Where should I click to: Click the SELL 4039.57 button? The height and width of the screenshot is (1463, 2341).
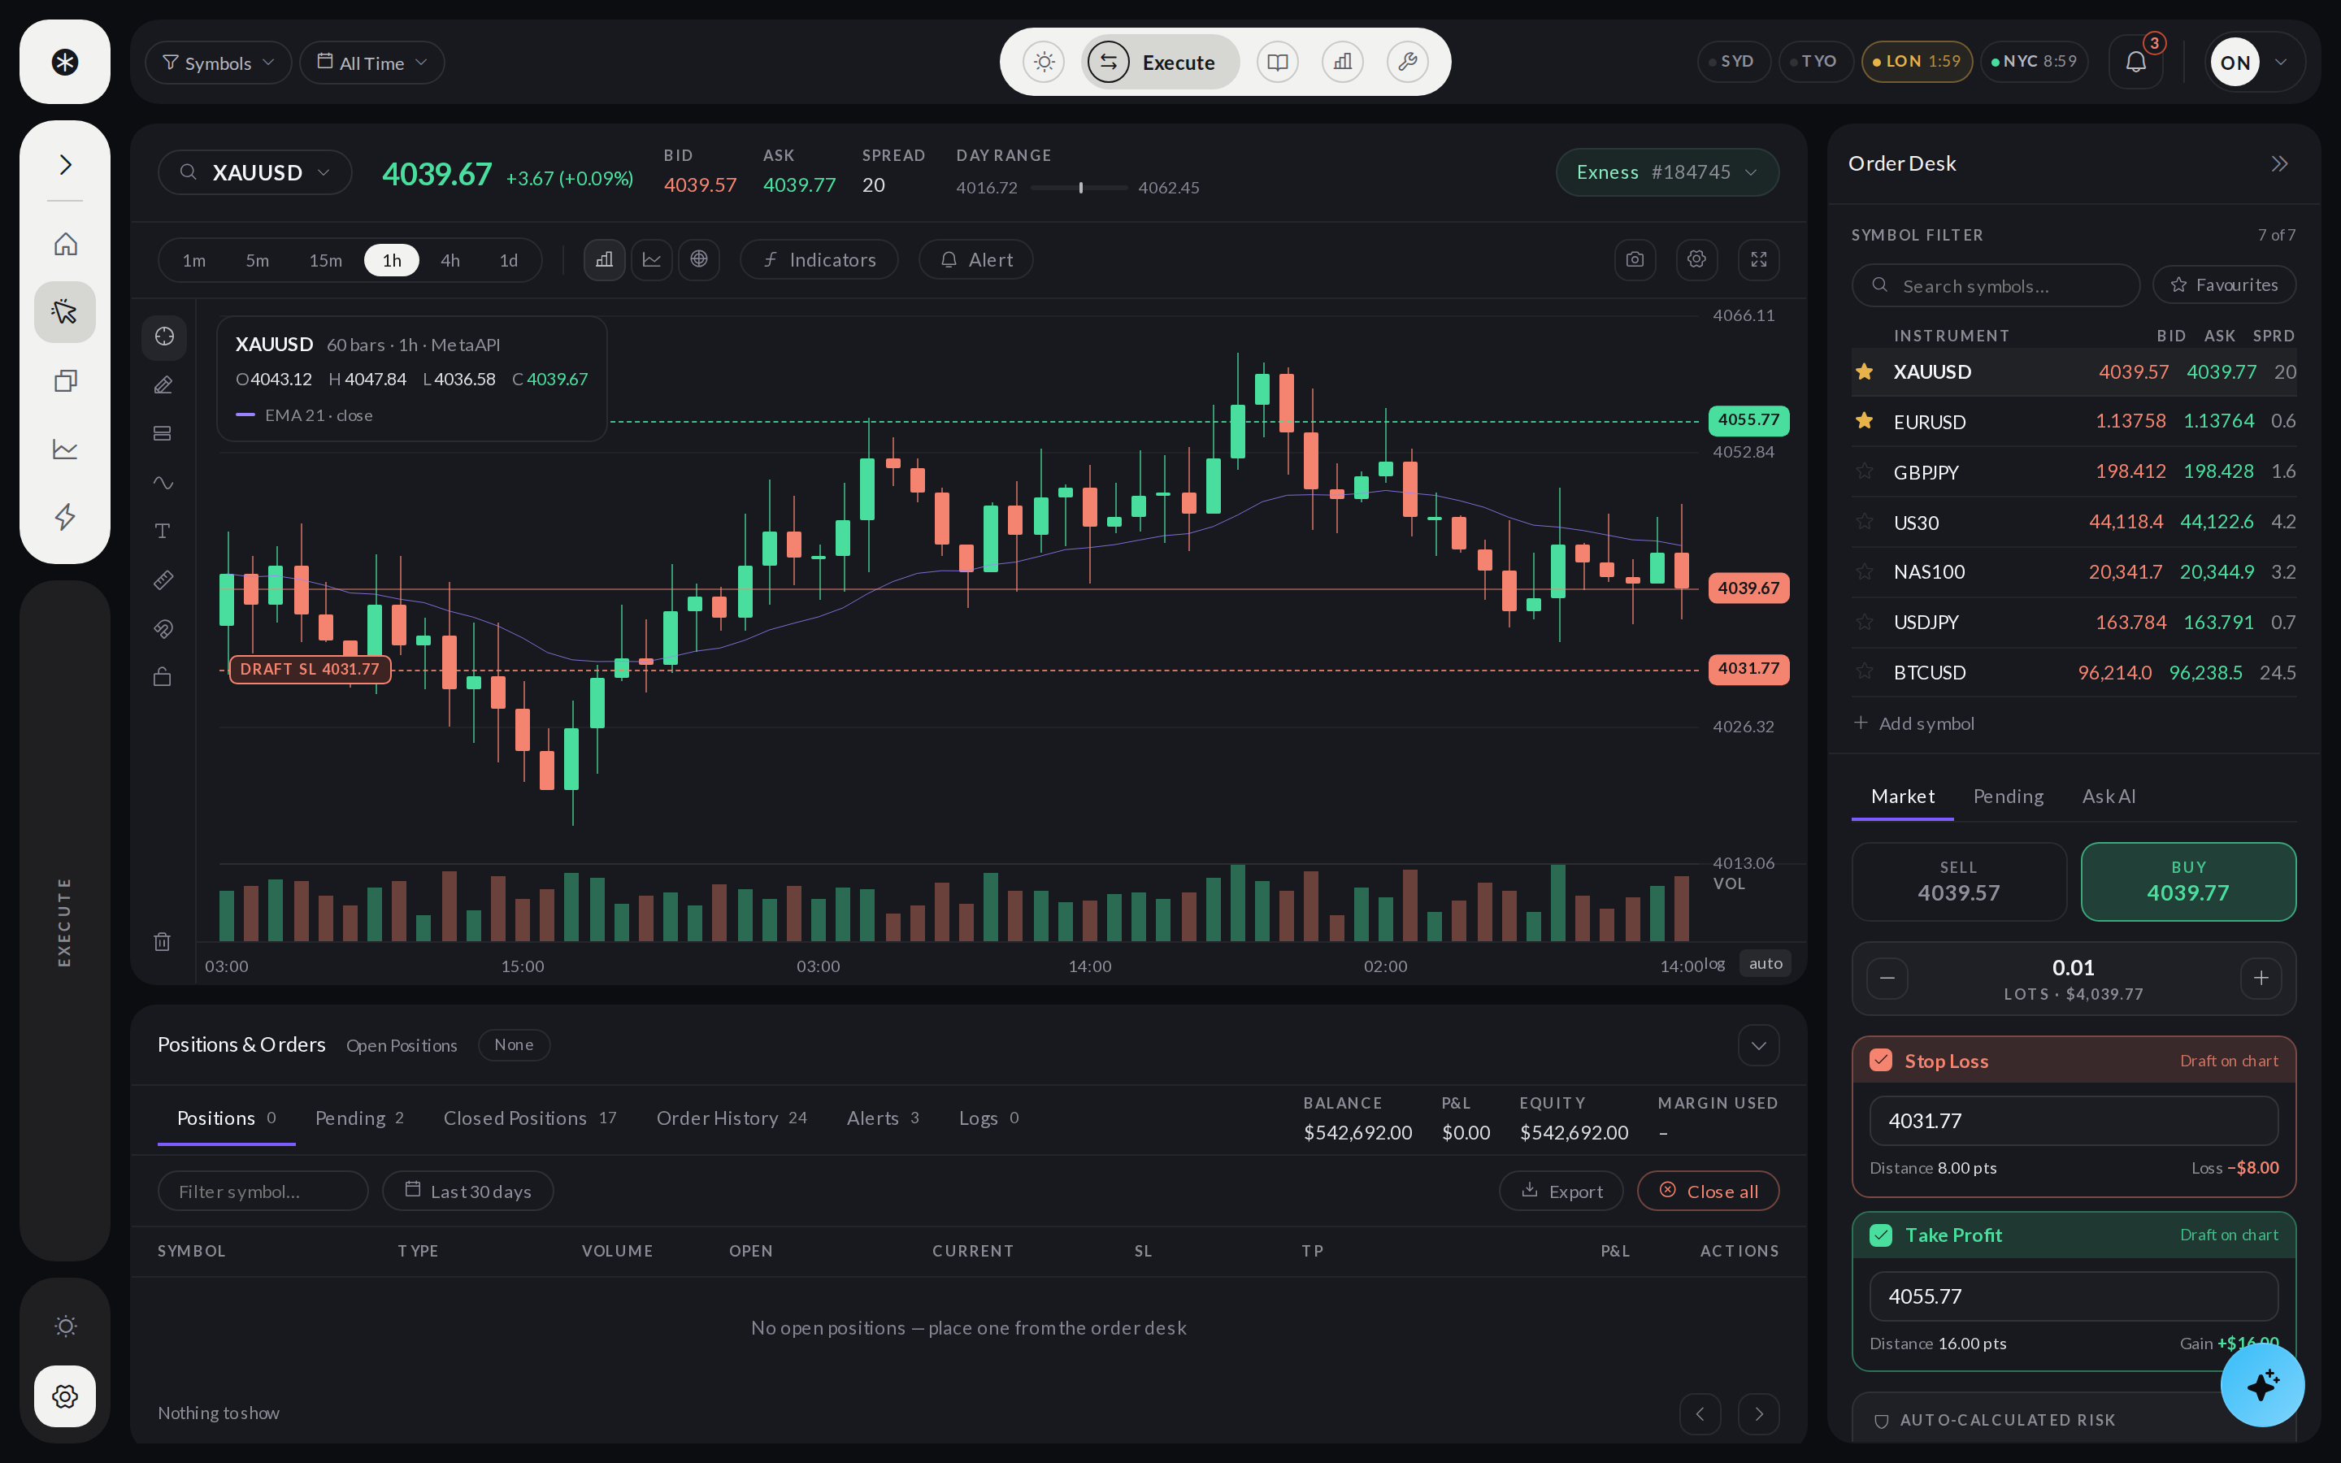1959,882
